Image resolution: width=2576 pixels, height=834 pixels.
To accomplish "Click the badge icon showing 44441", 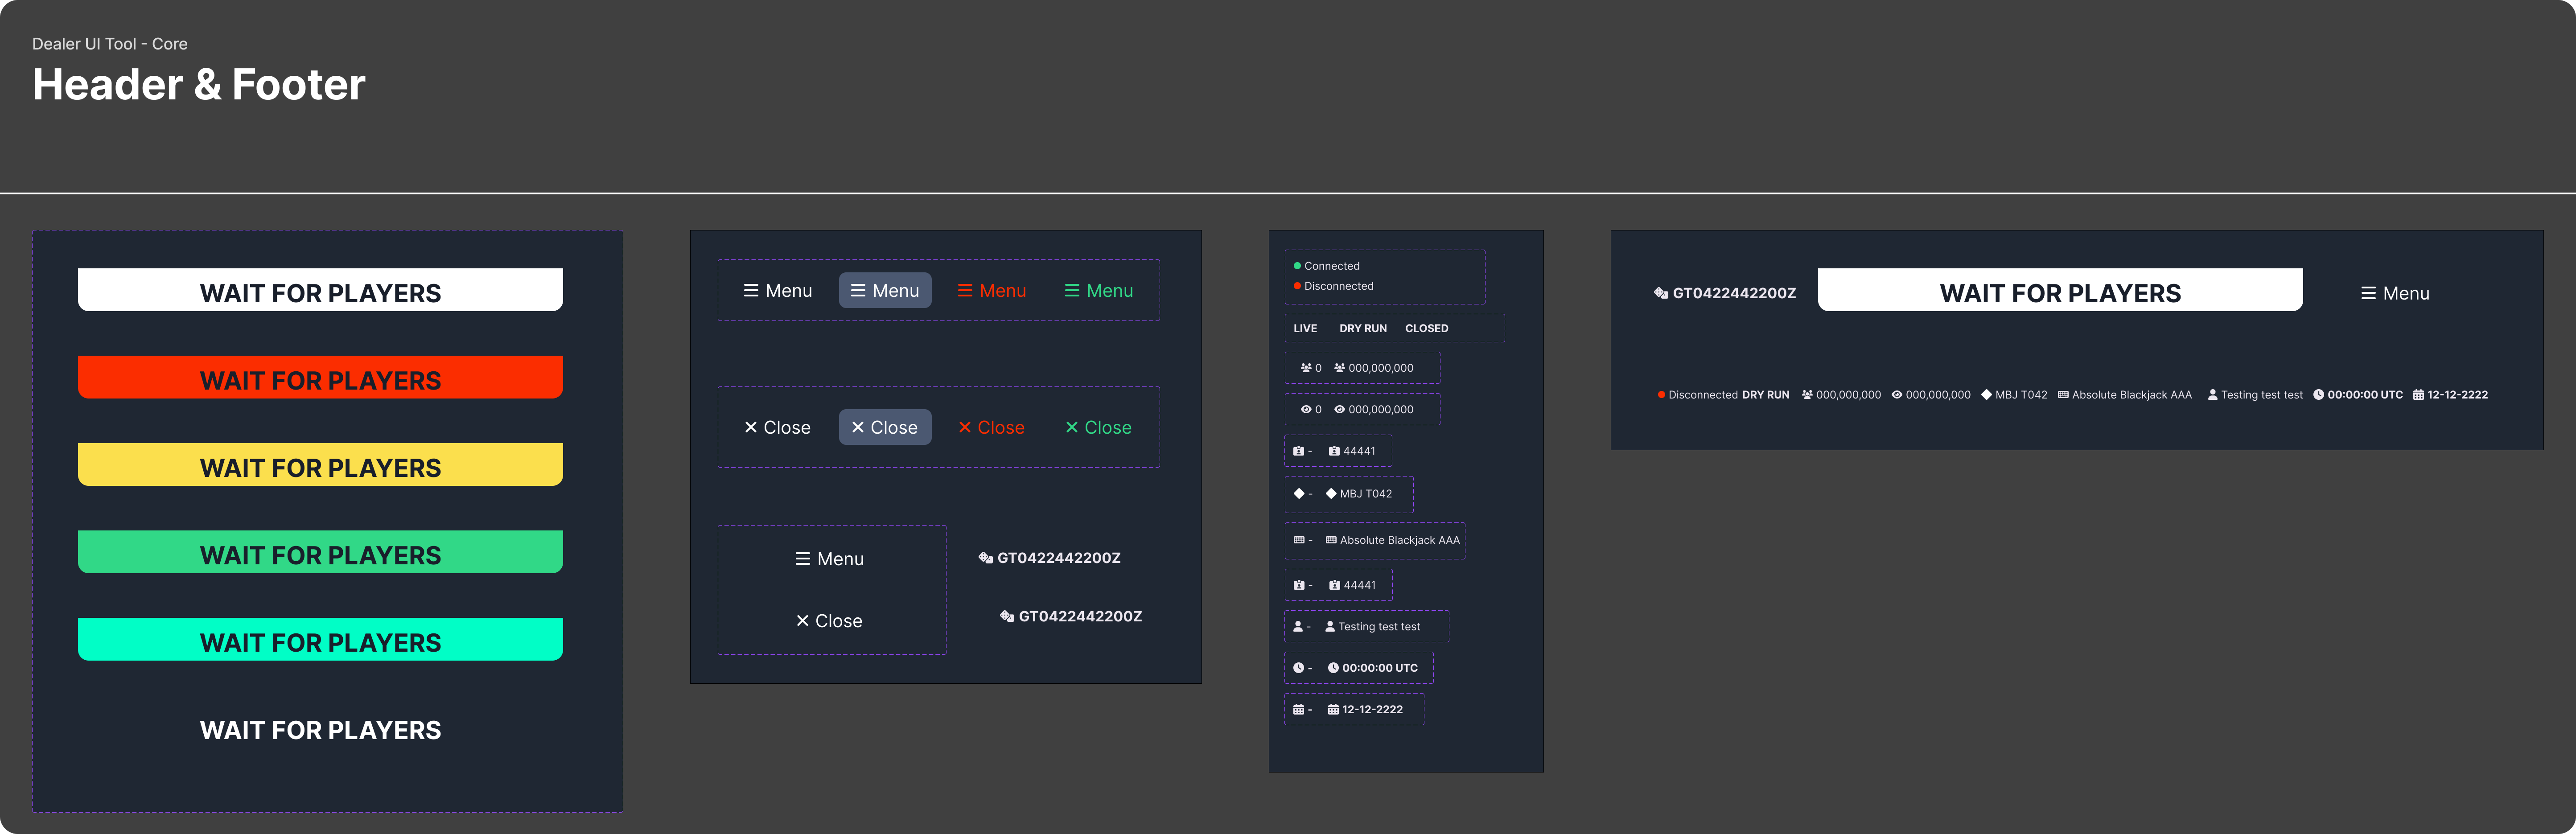I will [1334, 451].
